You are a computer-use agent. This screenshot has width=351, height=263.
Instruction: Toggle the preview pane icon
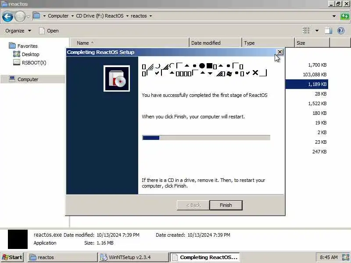point(328,30)
